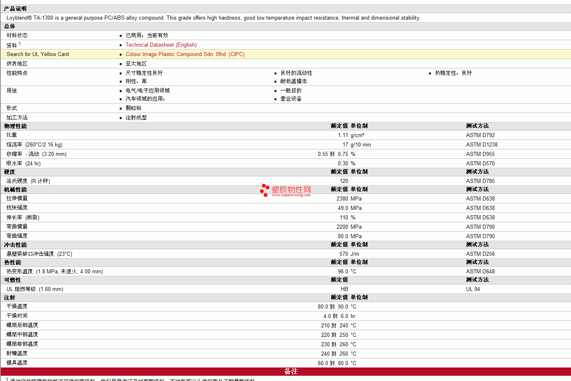Select the '亚太地区' region value
Image resolution: width=571 pixels, height=381 pixels.
click(x=136, y=64)
